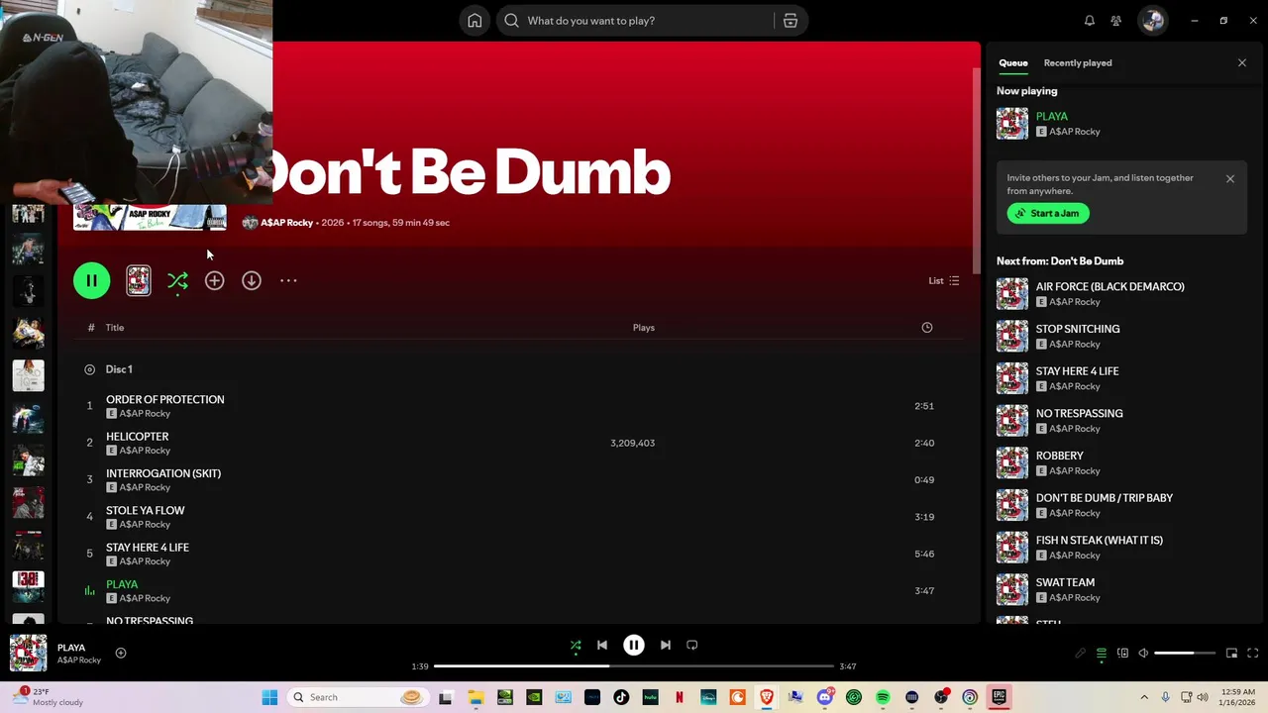Toggle shuffle in the playback bar
The width and height of the screenshot is (1268, 713).
click(x=576, y=646)
